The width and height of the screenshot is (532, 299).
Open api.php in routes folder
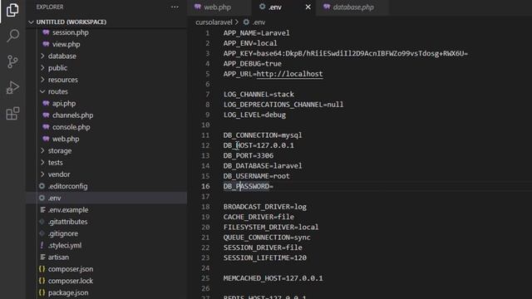coord(64,103)
